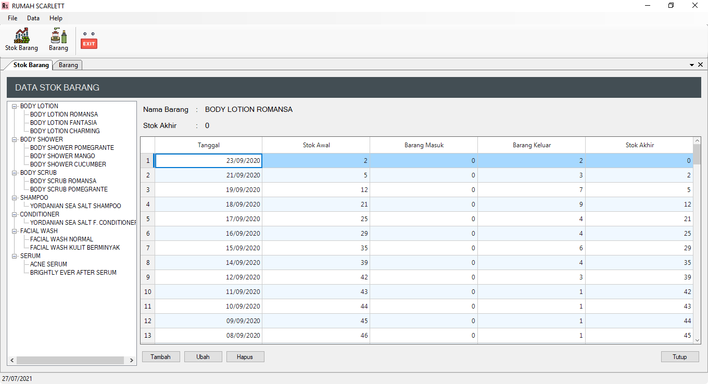708x384 pixels.
Task: Sort by the Stok Awal column header
Action: click(316, 145)
